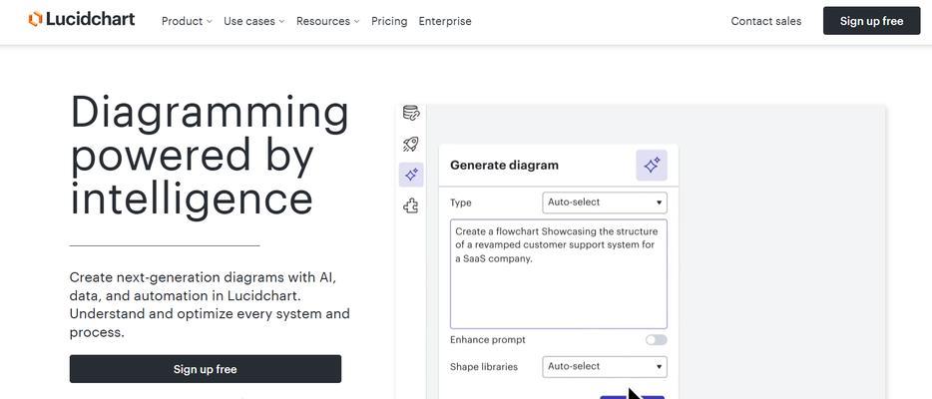Screen dimensions: 932x399
Task: Click the purple generate button at bottom
Action: (632, 397)
